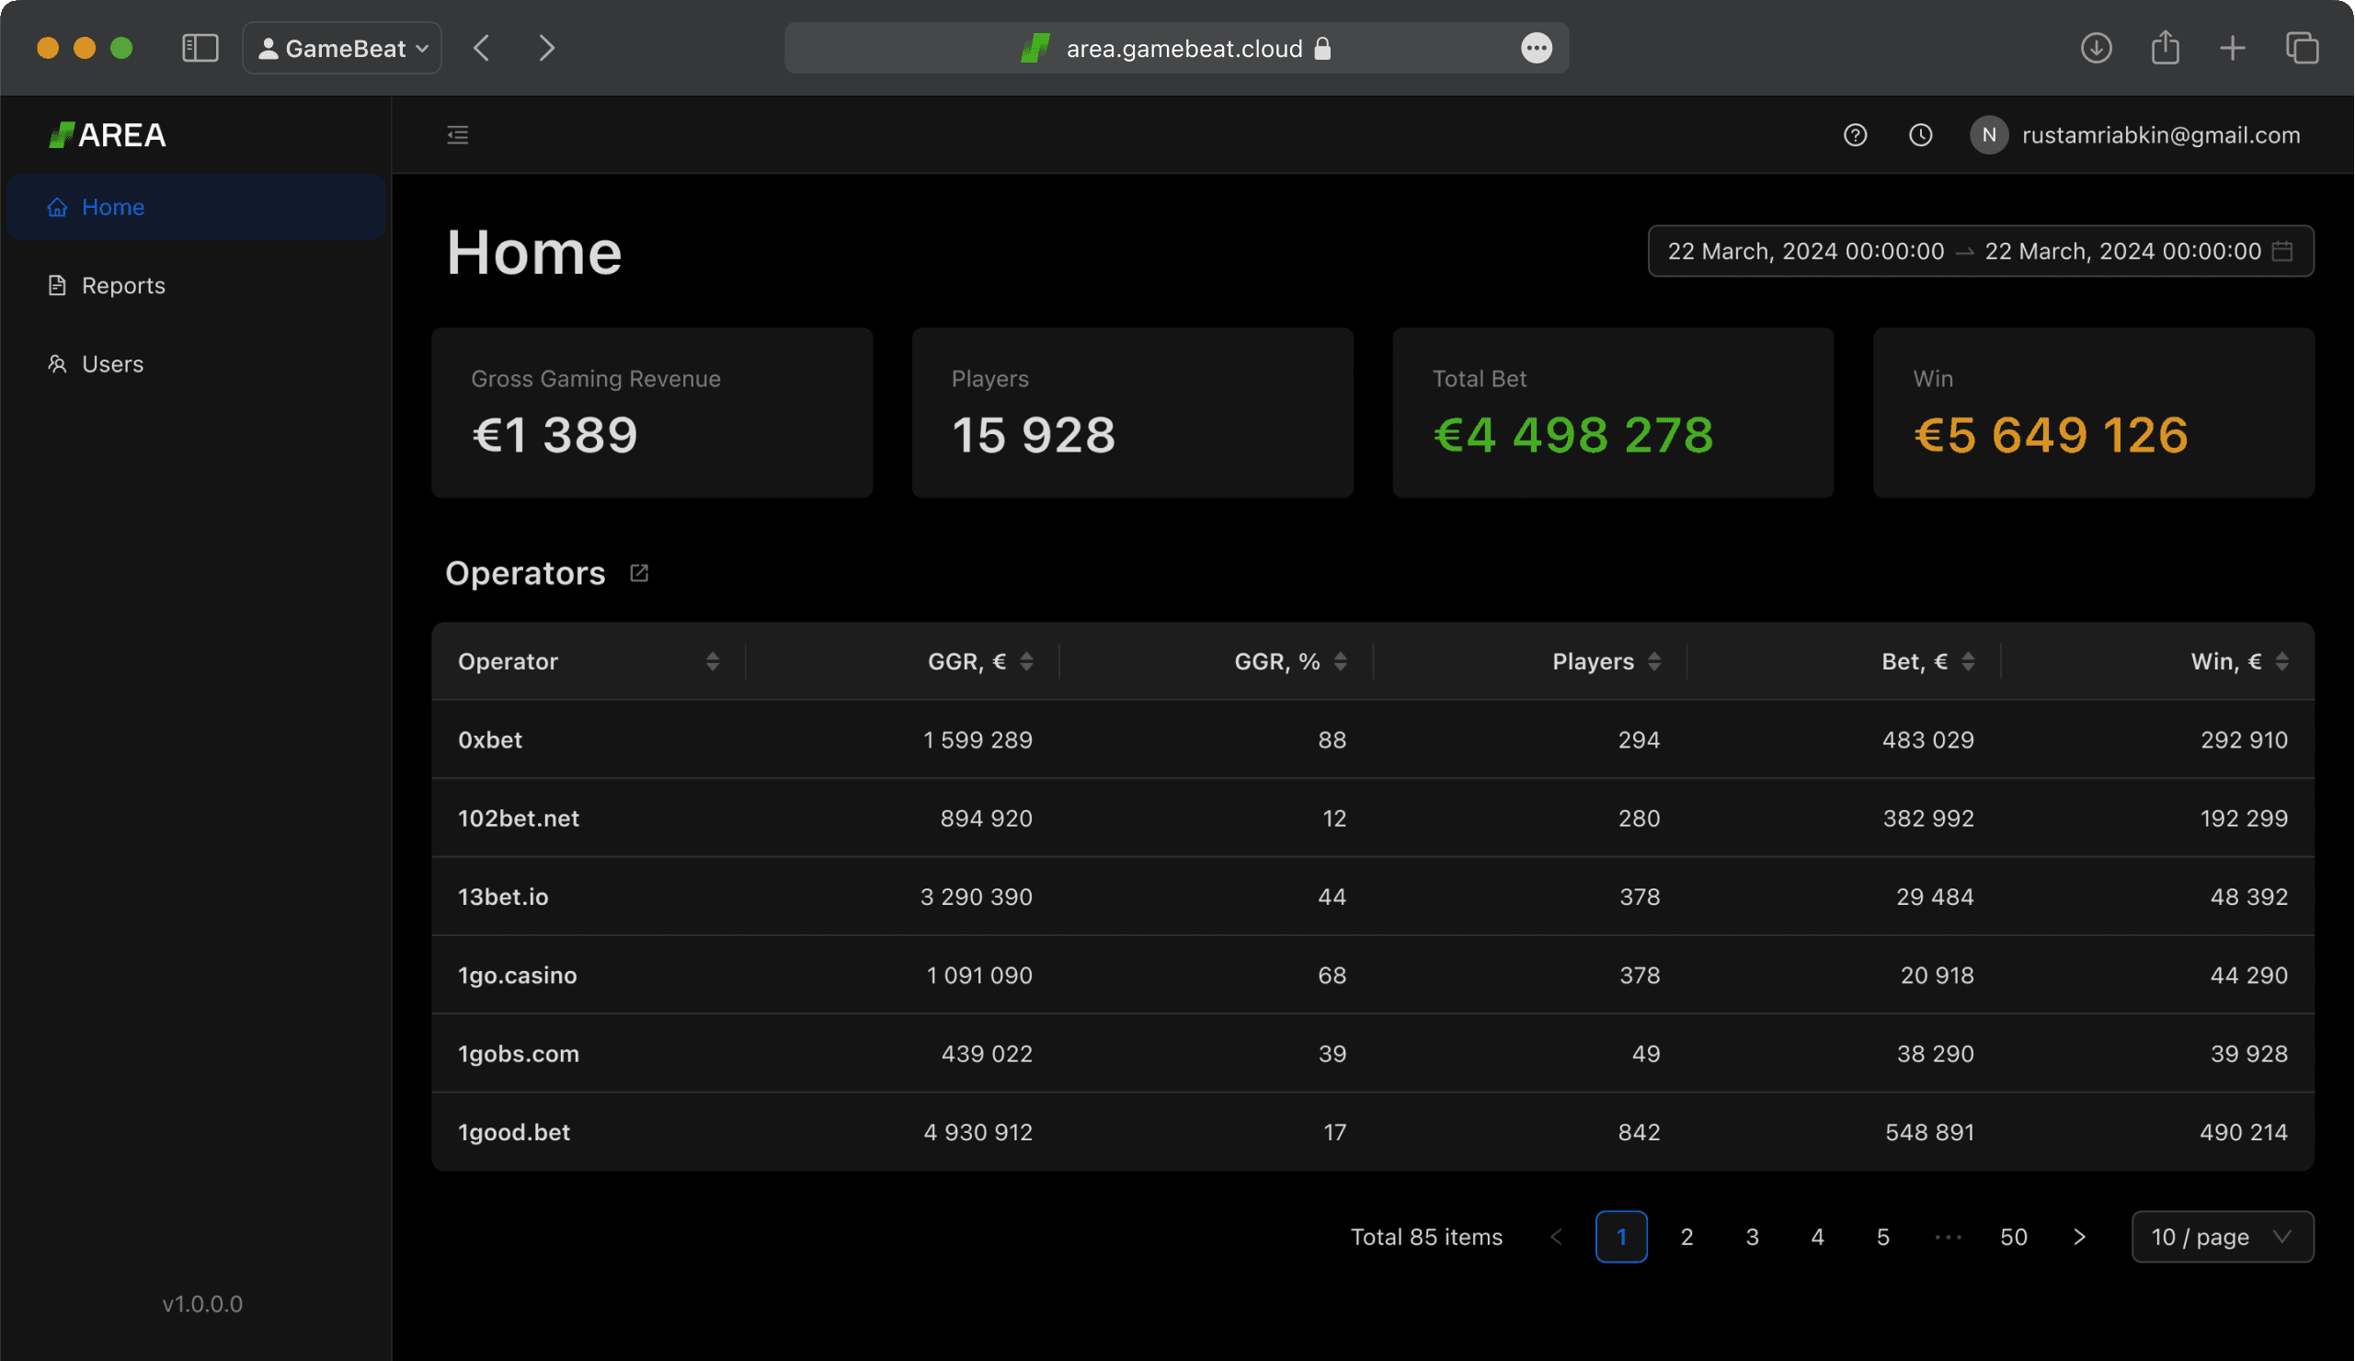Select the 1go.casino operator row

(x=1373, y=975)
